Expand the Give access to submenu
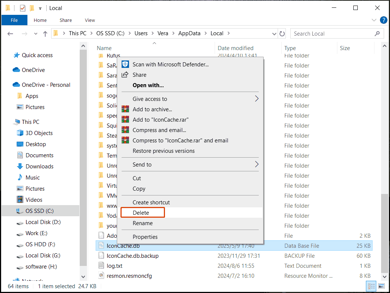The image size is (390, 293). point(257,99)
